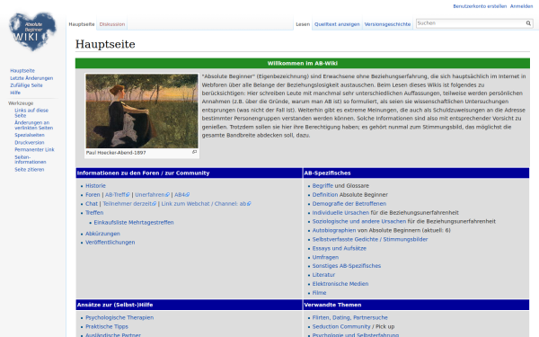Open Letzte Änderungen in sidebar
539x337 pixels.
point(31,78)
